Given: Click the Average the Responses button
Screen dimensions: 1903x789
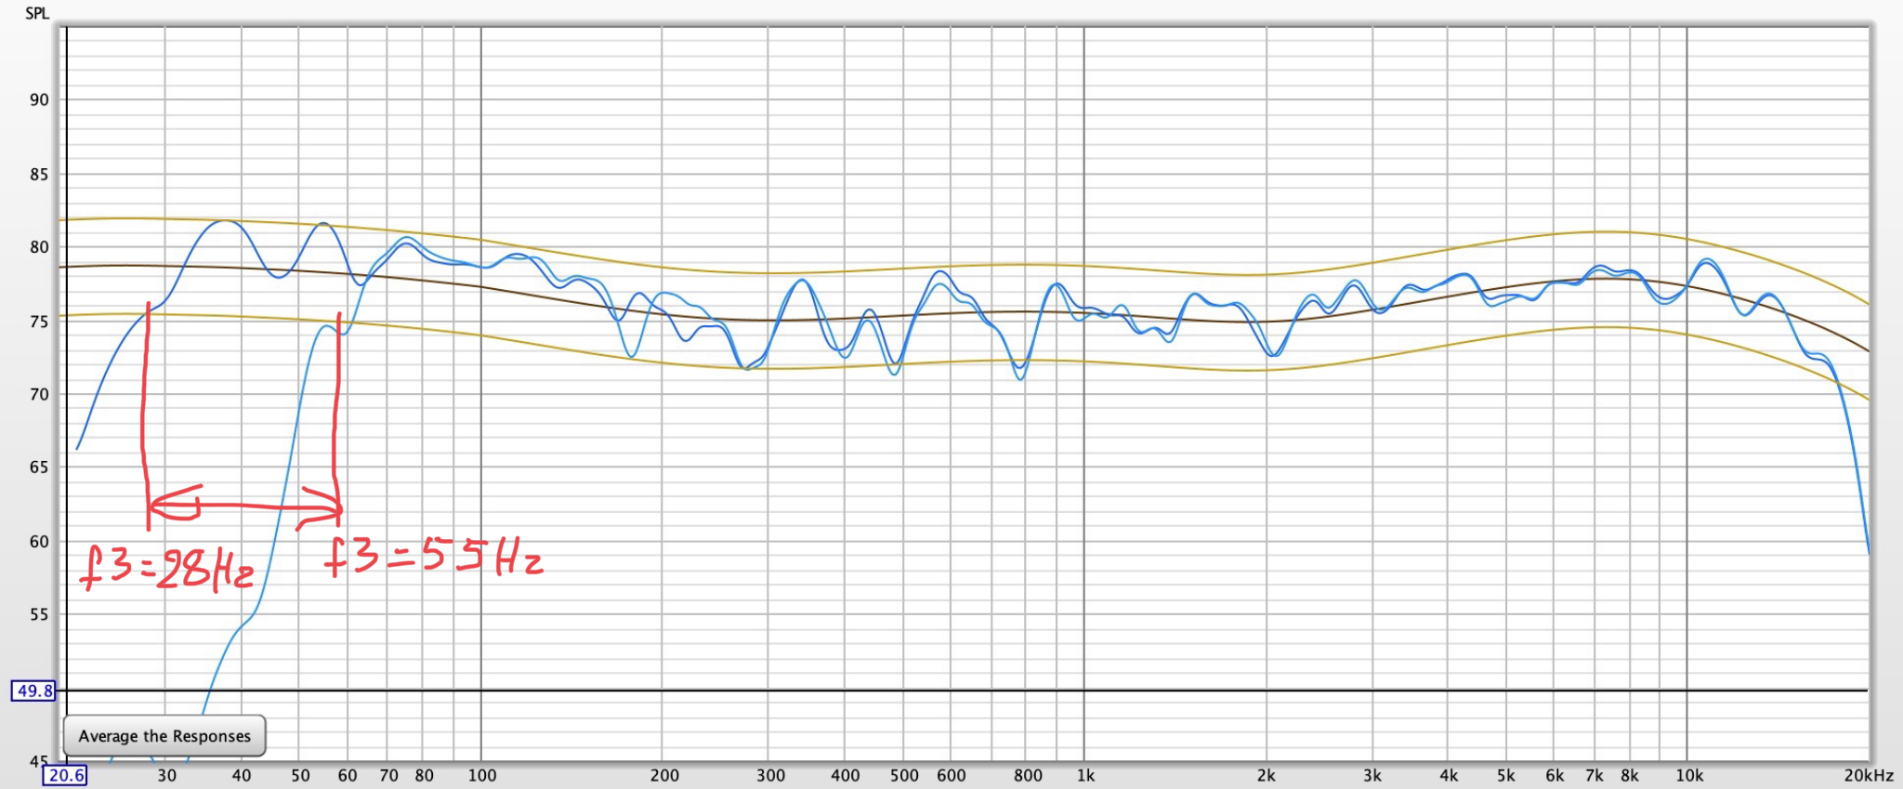Looking at the screenshot, I should pyautogui.click(x=164, y=736).
